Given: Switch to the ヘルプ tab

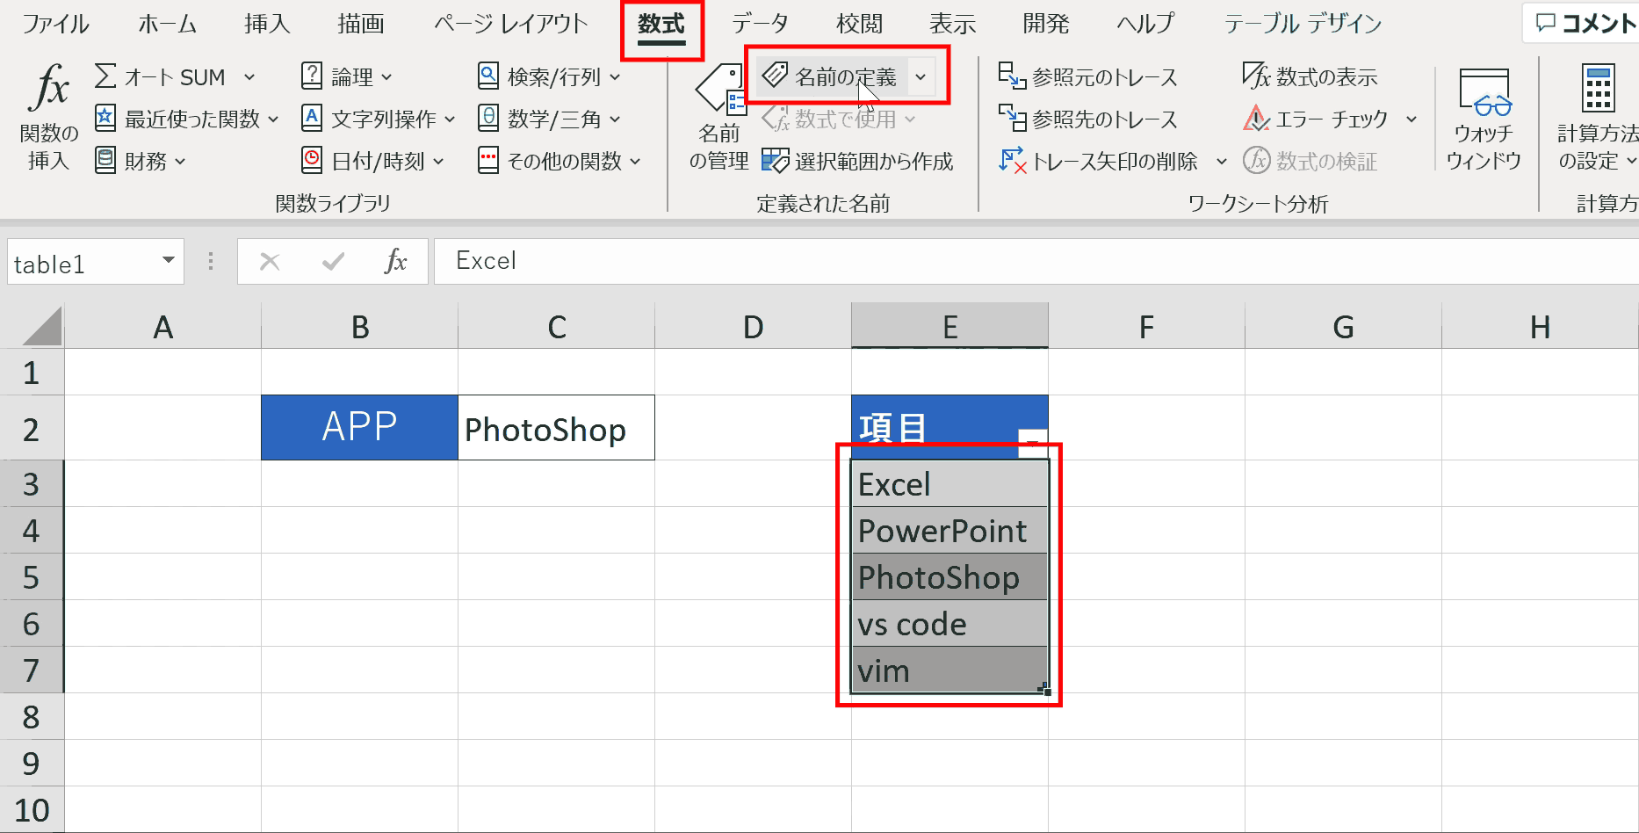Looking at the screenshot, I should (1145, 24).
